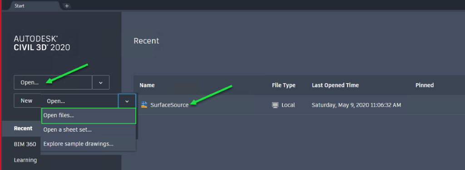
Task: Click the New button
Action: (27, 101)
